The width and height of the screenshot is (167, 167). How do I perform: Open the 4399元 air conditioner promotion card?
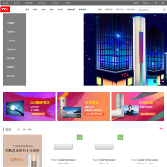(22, 151)
